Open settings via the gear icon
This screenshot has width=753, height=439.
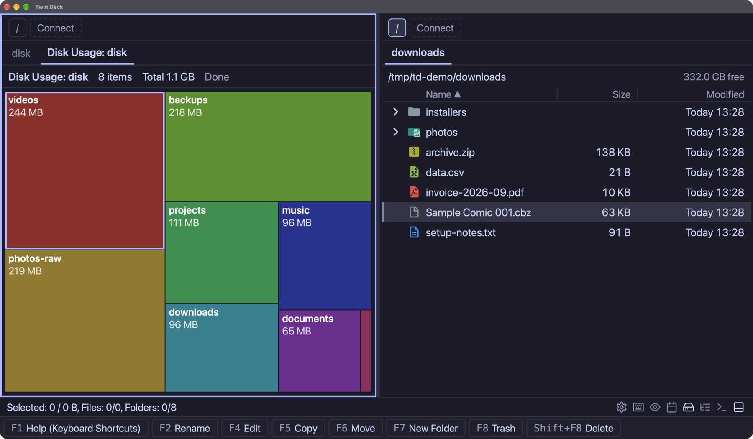(621, 407)
